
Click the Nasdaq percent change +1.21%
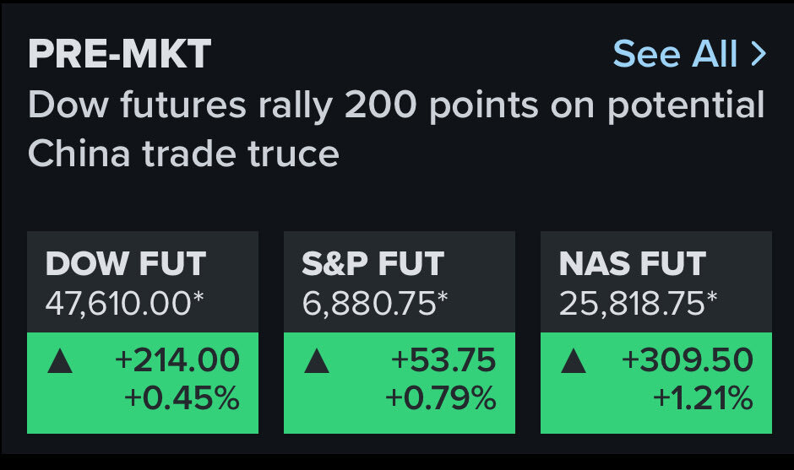[x=702, y=398]
